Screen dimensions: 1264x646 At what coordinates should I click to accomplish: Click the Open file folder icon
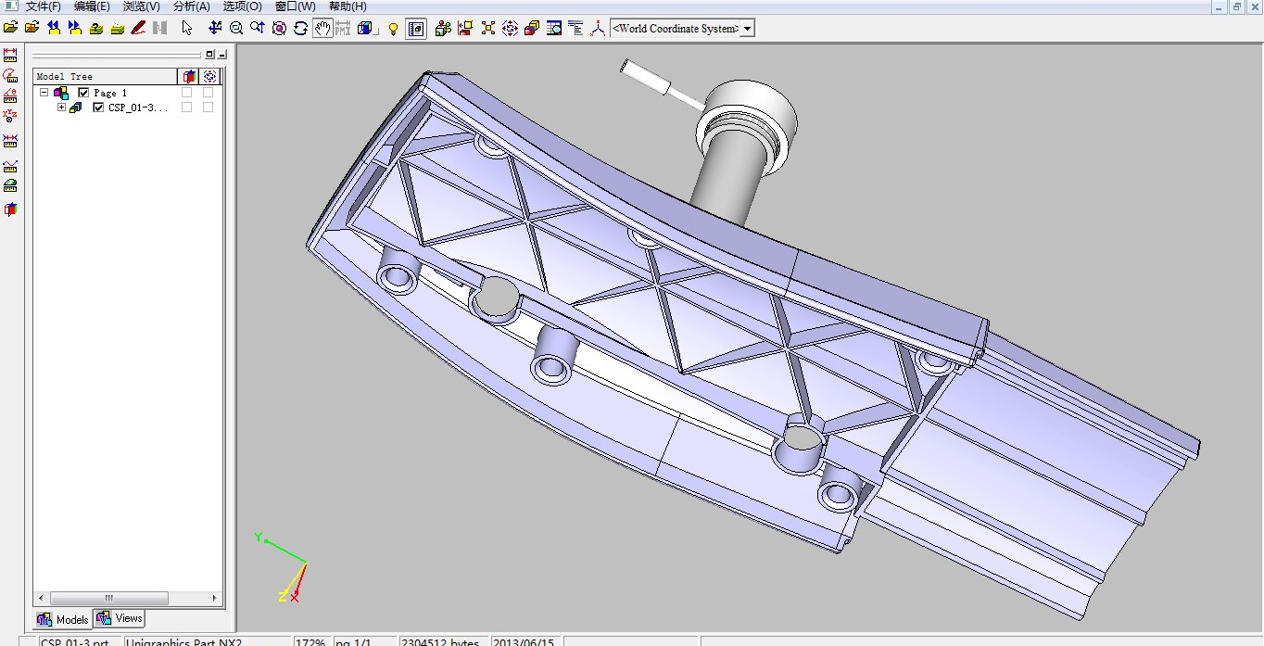(x=10, y=28)
